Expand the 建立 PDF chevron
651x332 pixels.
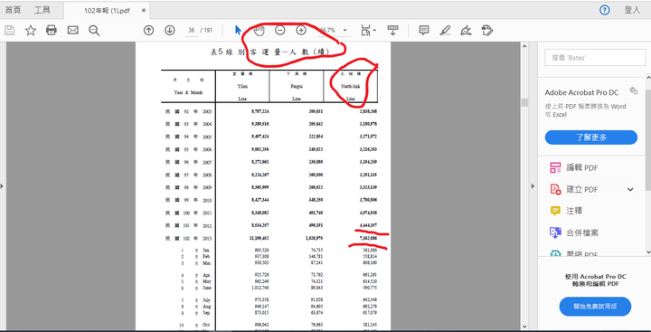click(630, 189)
